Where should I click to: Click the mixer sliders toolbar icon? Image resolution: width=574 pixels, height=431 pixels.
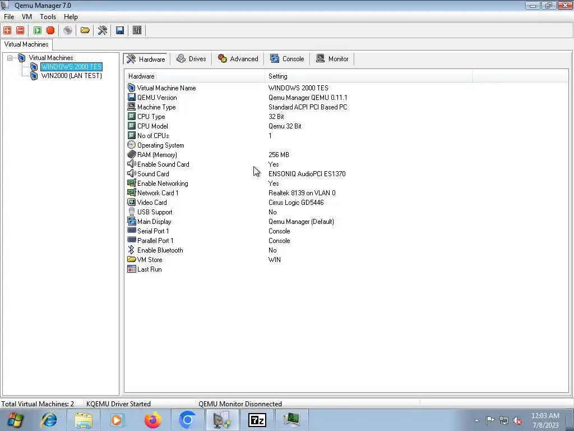[x=137, y=30]
